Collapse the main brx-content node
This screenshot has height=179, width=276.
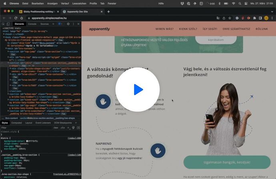pyautogui.click(x=6, y=48)
